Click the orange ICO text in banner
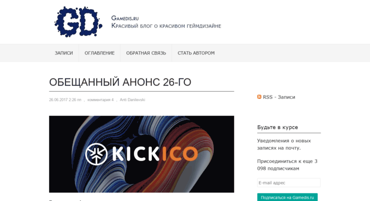 180,154
